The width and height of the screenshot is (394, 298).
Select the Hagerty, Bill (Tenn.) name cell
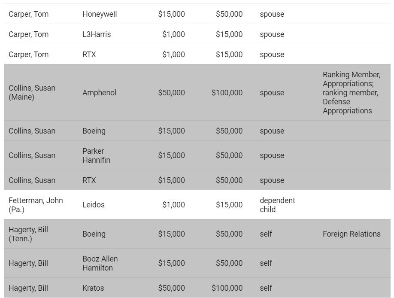click(x=28, y=234)
